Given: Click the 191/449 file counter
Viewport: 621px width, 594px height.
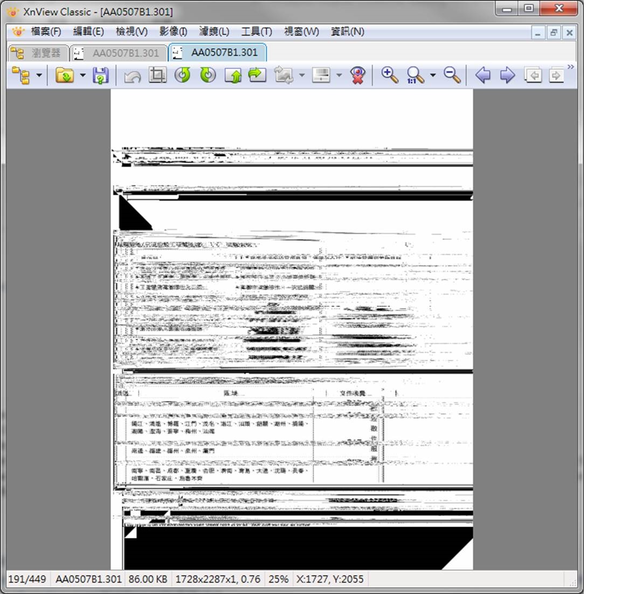Looking at the screenshot, I should (27, 579).
